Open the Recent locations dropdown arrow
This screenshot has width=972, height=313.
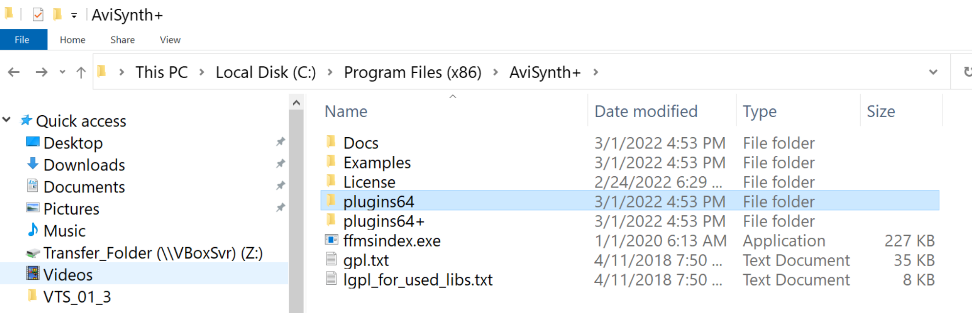click(62, 72)
